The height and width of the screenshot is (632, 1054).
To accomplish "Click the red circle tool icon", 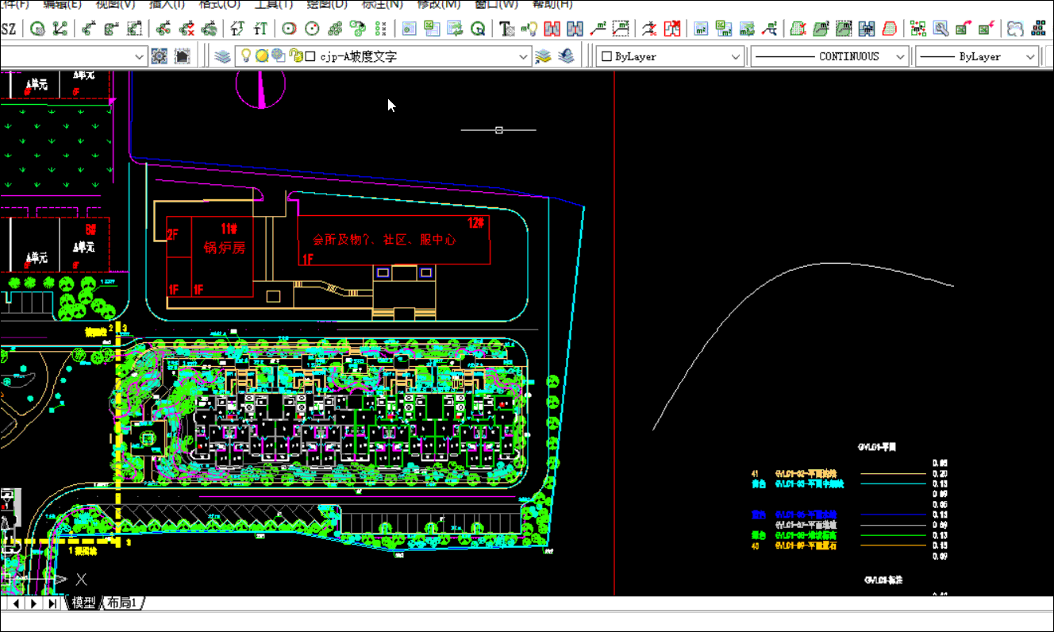I will click(x=290, y=29).
